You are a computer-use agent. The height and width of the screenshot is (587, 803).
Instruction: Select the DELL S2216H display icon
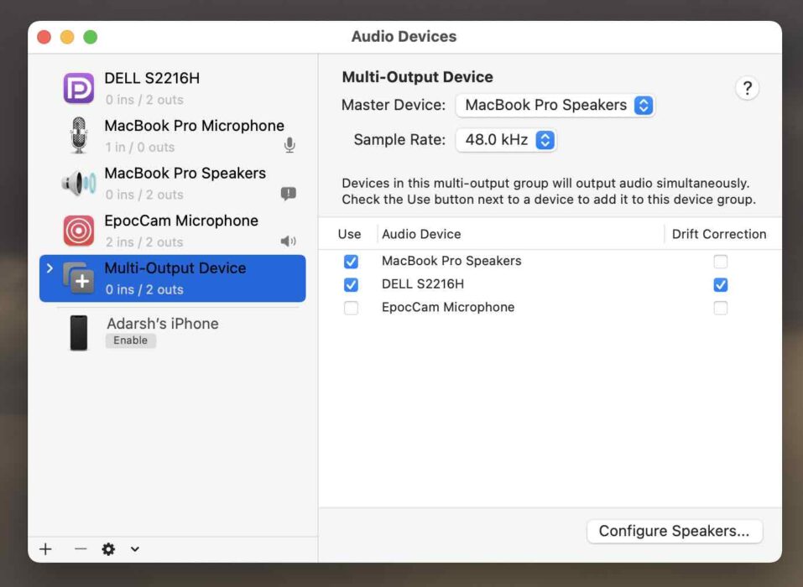pyautogui.click(x=78, y=87)
